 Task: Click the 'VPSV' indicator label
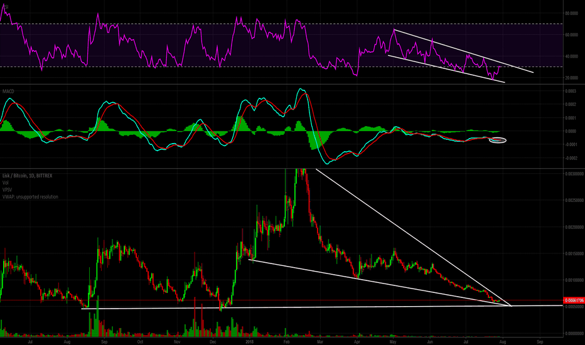(x=7, y=190)
